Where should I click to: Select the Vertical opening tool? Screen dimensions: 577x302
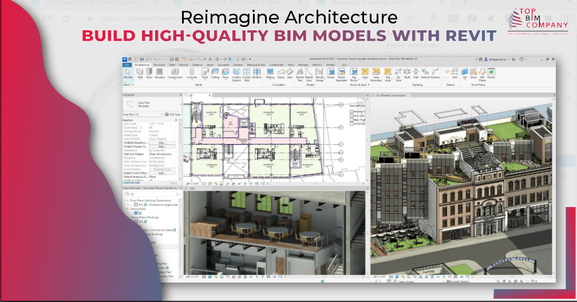tap(425, 73)
